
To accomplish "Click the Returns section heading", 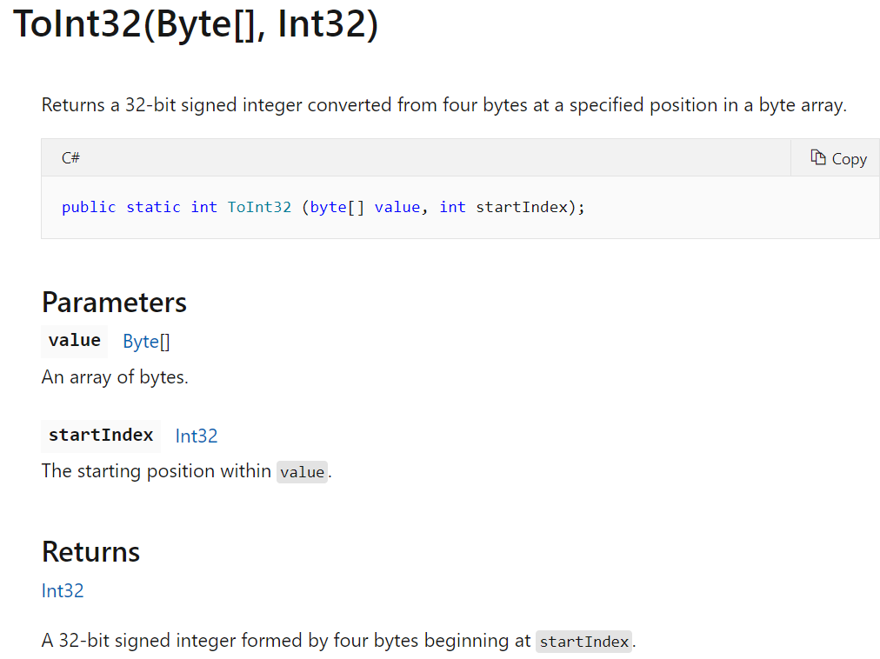I will pos(90,551).
